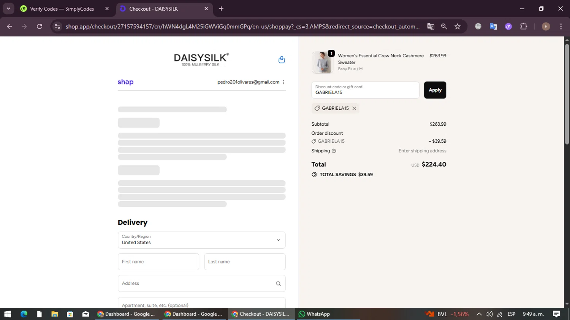Screen dimensions: 570x320
Task: Click the globe extension icon
Action: [478, 27]
